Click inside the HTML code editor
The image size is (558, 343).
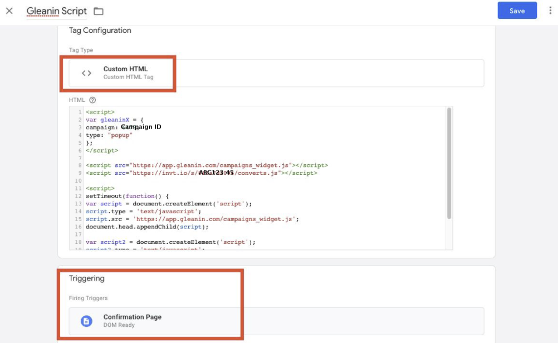pyautogui.click(x=261, y=178)
